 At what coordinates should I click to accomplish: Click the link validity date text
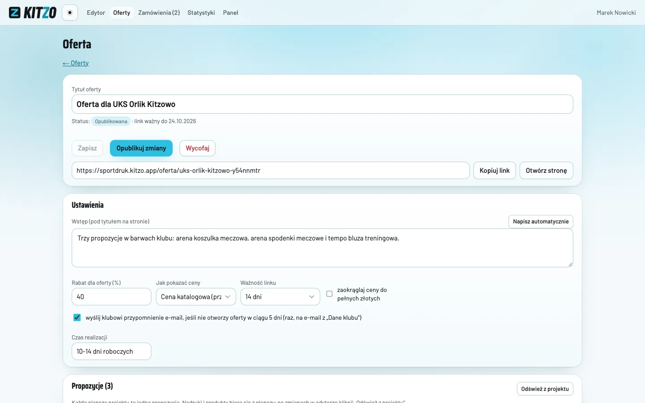[165, 121]
